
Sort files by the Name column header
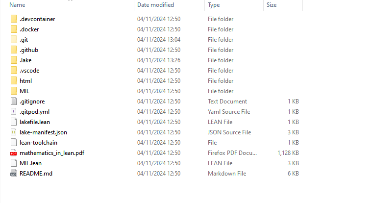(17, 5)
